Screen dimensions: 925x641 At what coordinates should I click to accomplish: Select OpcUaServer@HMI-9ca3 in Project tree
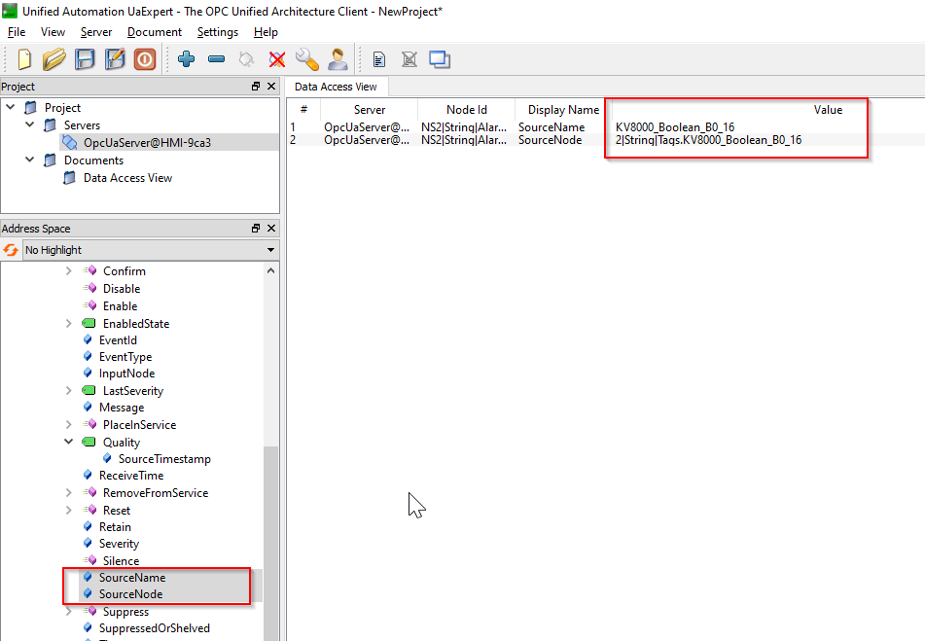point(147,143)
